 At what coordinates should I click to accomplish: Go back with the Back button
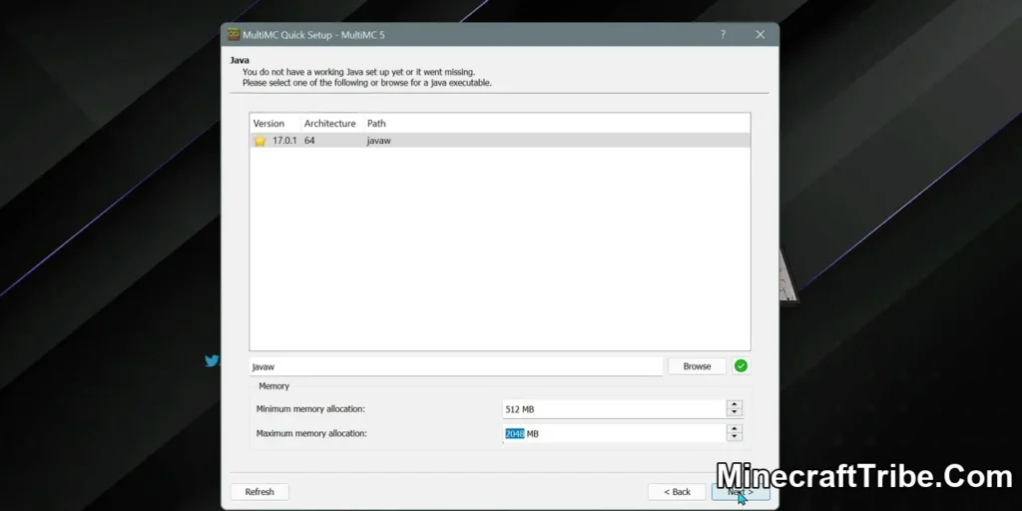tap(677, 492)
